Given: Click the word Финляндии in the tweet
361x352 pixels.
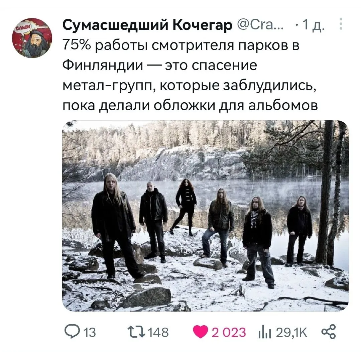Looking at the screenshot, I should coord(103,66).
